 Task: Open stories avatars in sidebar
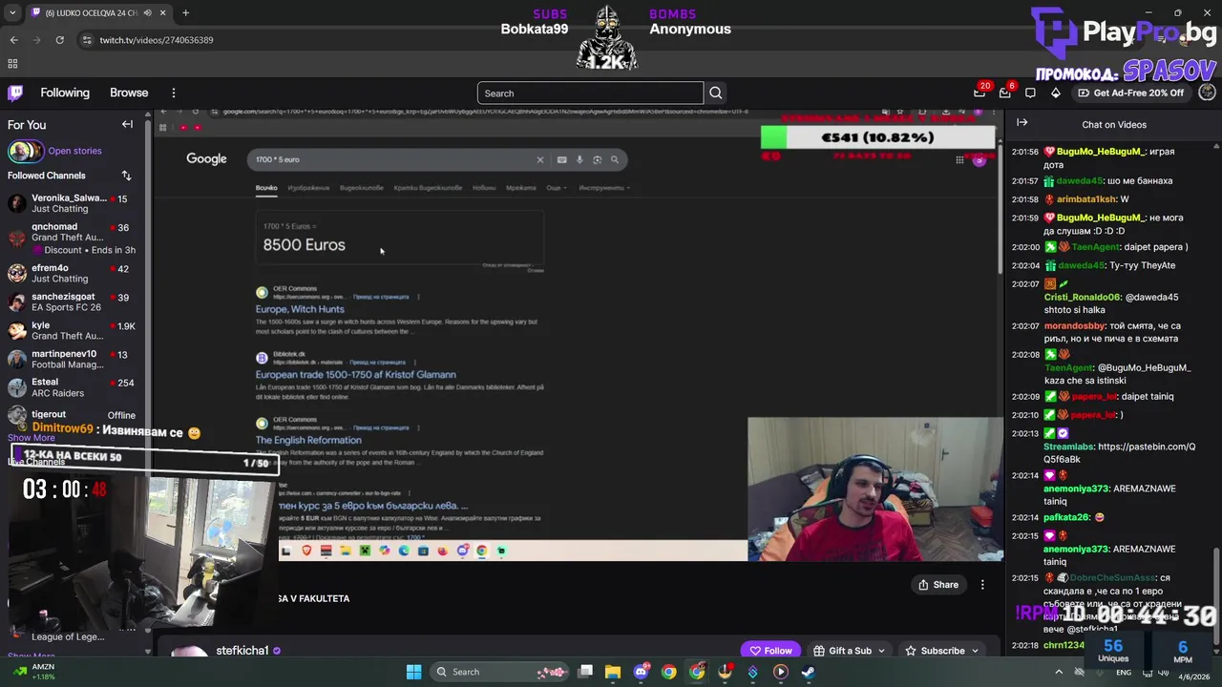pos(25,151)
